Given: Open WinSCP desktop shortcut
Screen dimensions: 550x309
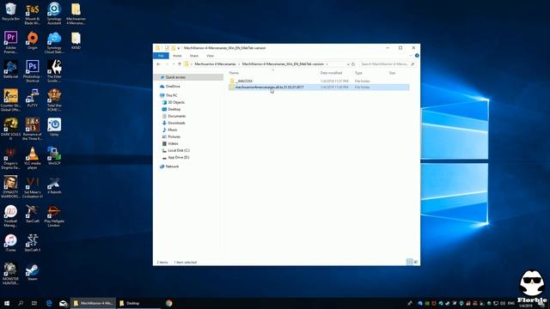Looking at the screenshot, I should pyautogui.click(x=54, y=156).
